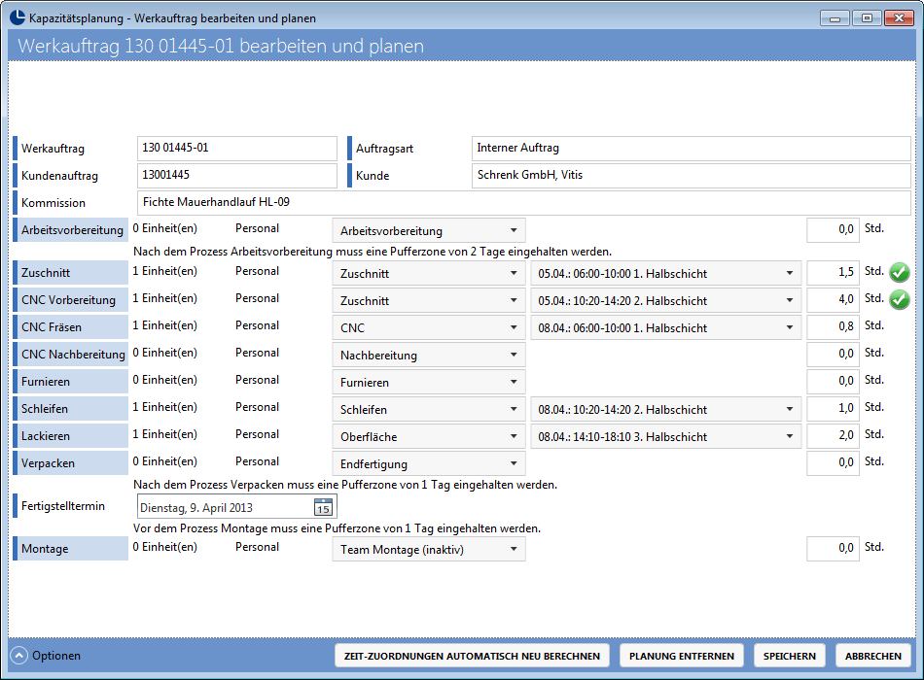Open the Oberfläche dropdown for Lackieren
This screenshot has width=924, height=680.
coord(428,435)
